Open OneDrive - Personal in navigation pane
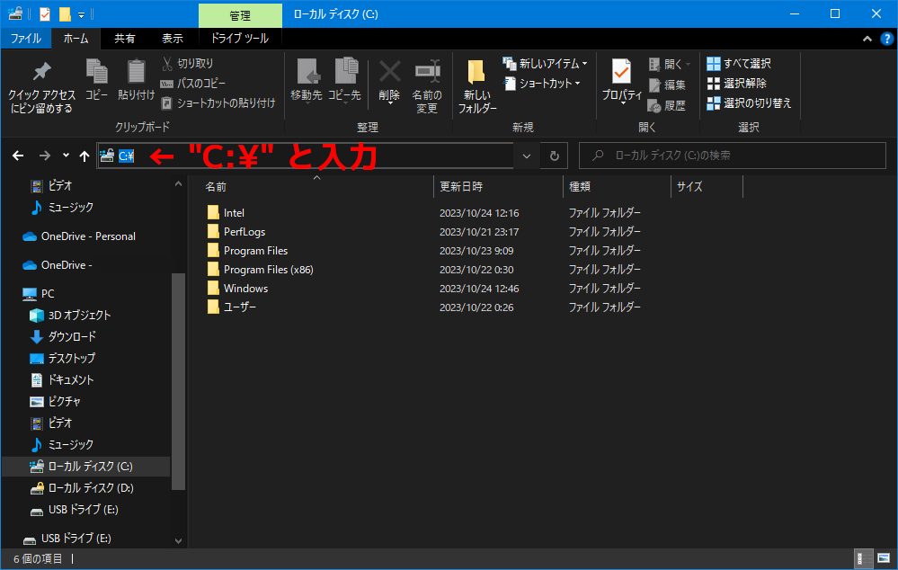The width and height of the screenshot is (898, 570). [x=88, y=236]
